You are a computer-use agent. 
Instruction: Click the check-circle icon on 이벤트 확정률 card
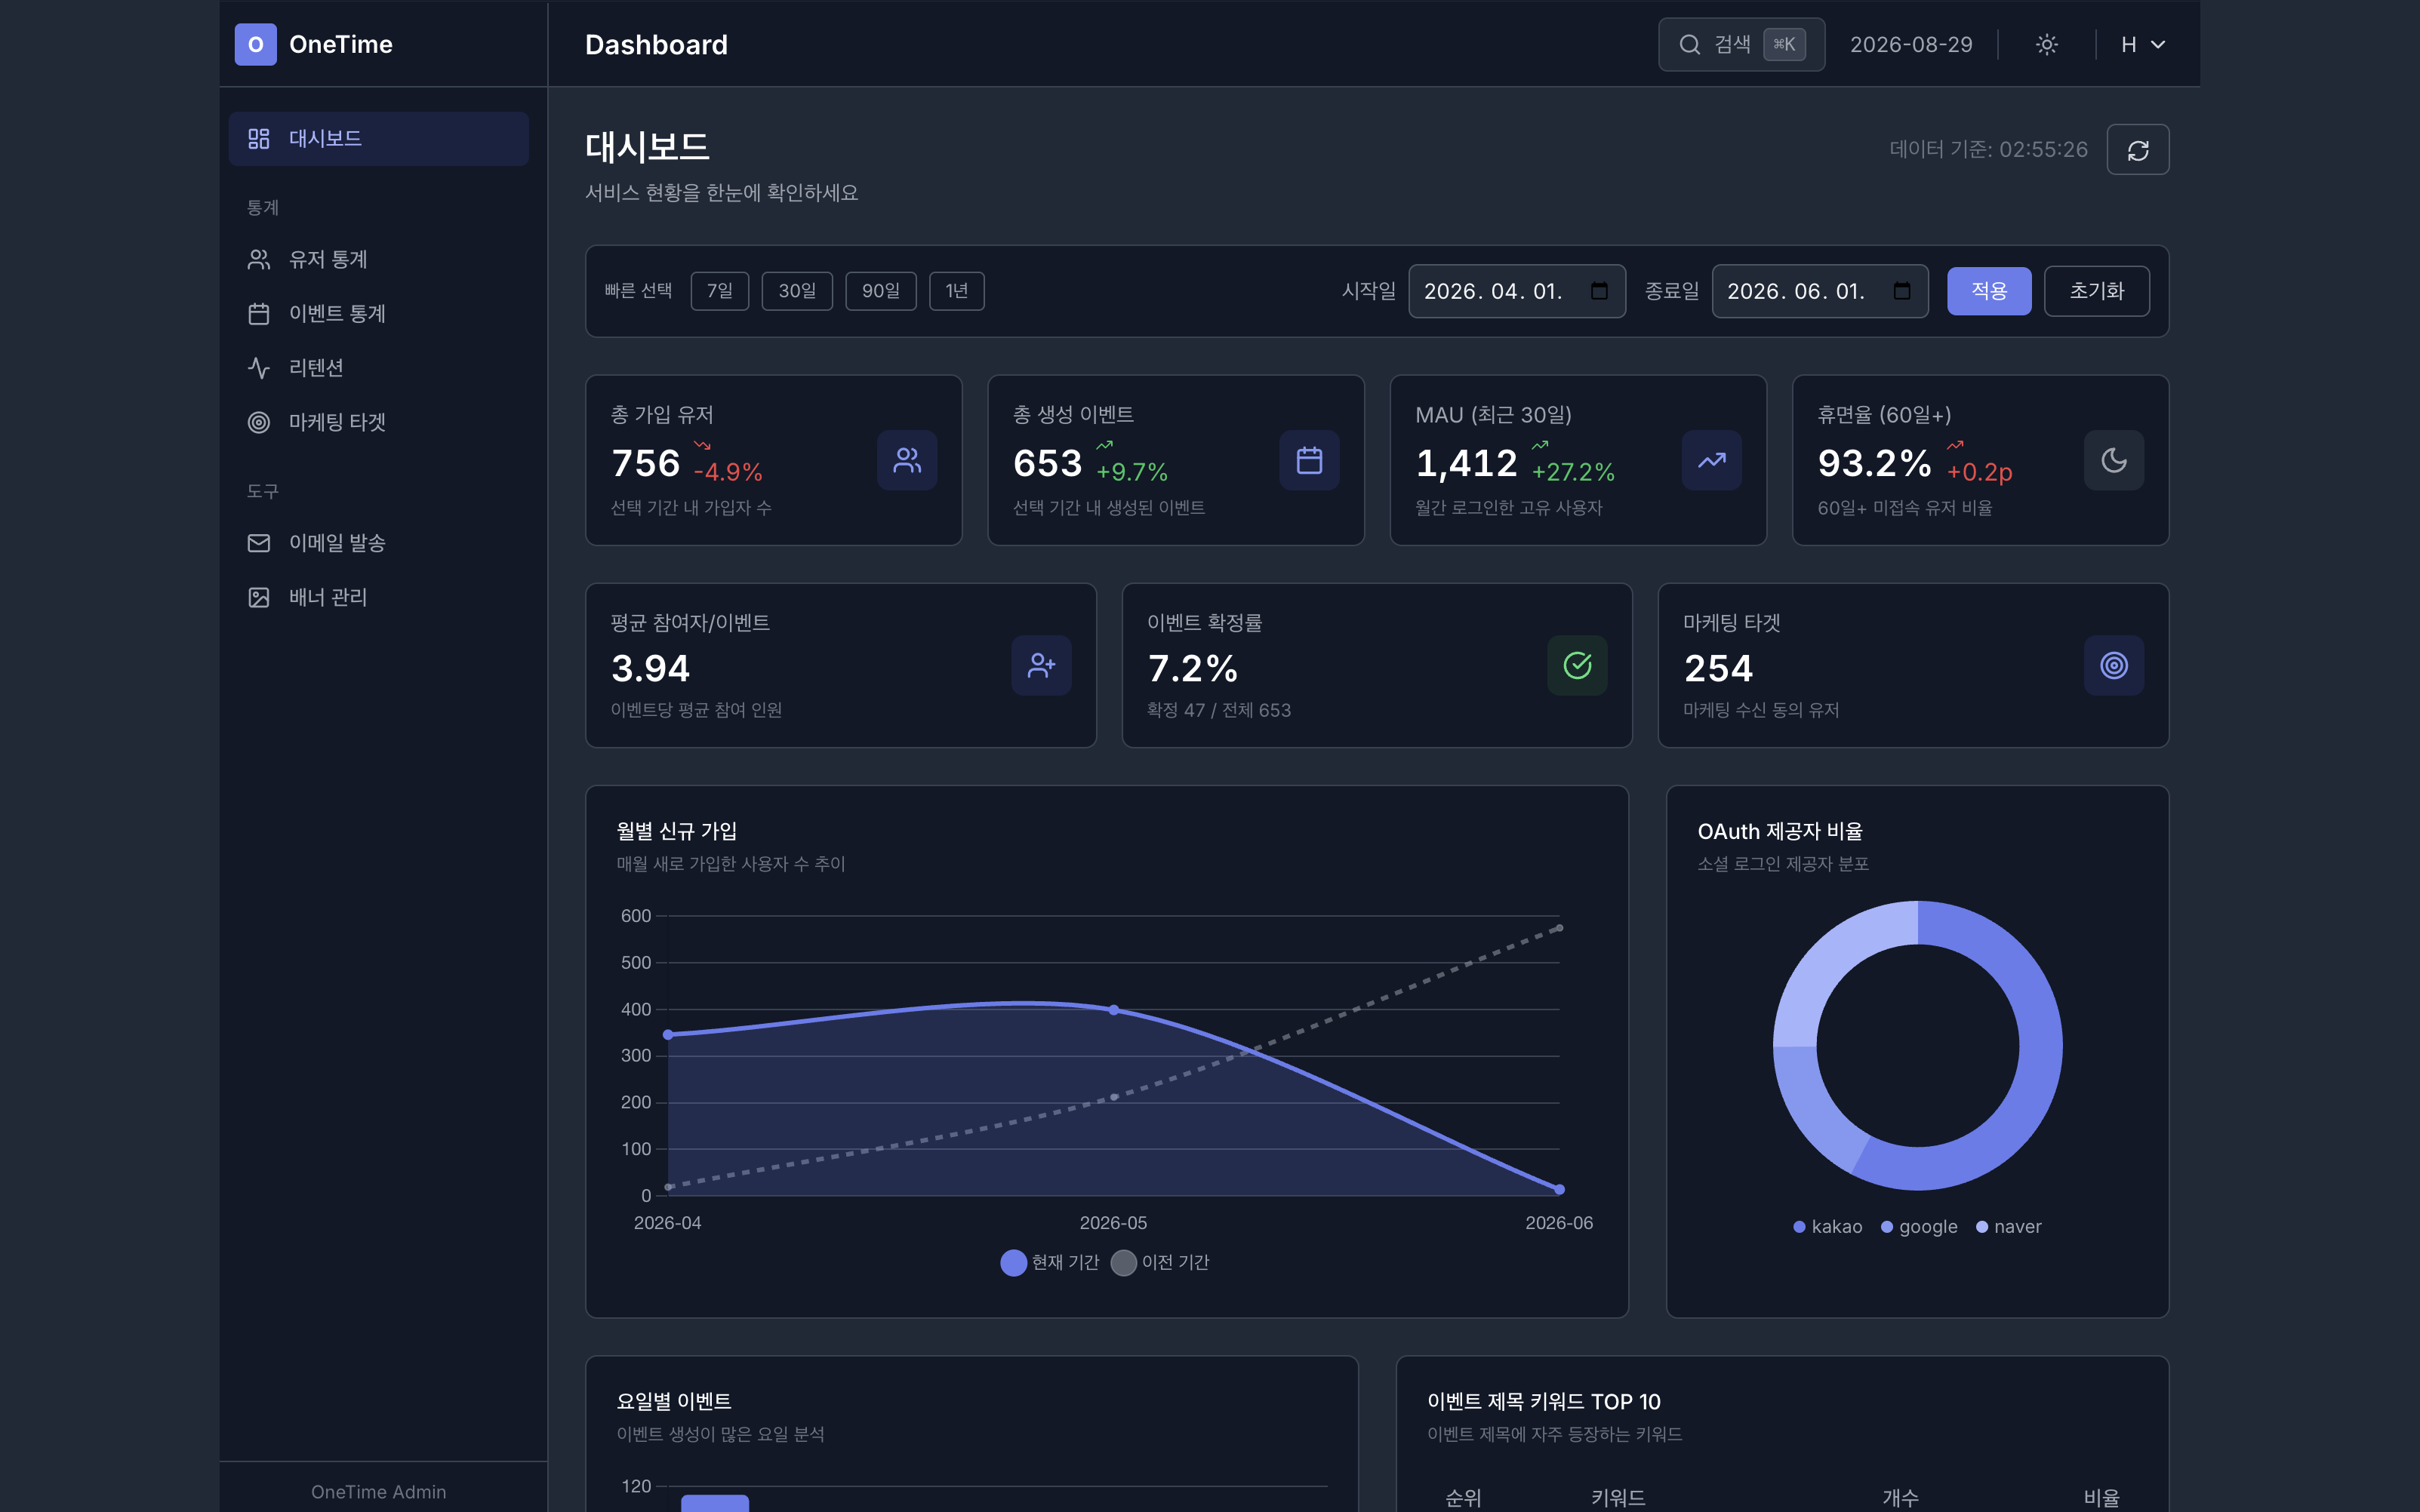click(1578, 666)
